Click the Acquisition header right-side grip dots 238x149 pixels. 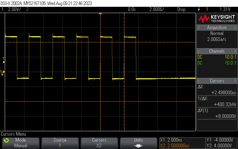(235, 28)
